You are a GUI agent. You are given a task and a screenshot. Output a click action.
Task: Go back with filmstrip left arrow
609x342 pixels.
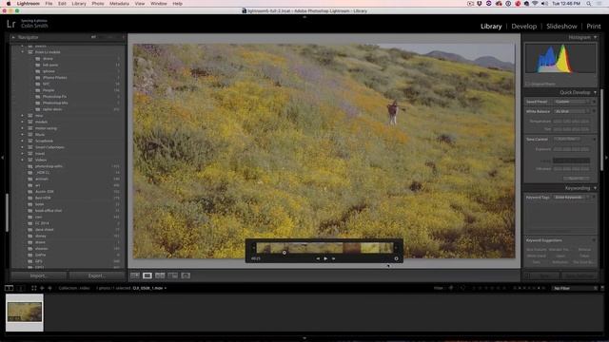point(42,288)
